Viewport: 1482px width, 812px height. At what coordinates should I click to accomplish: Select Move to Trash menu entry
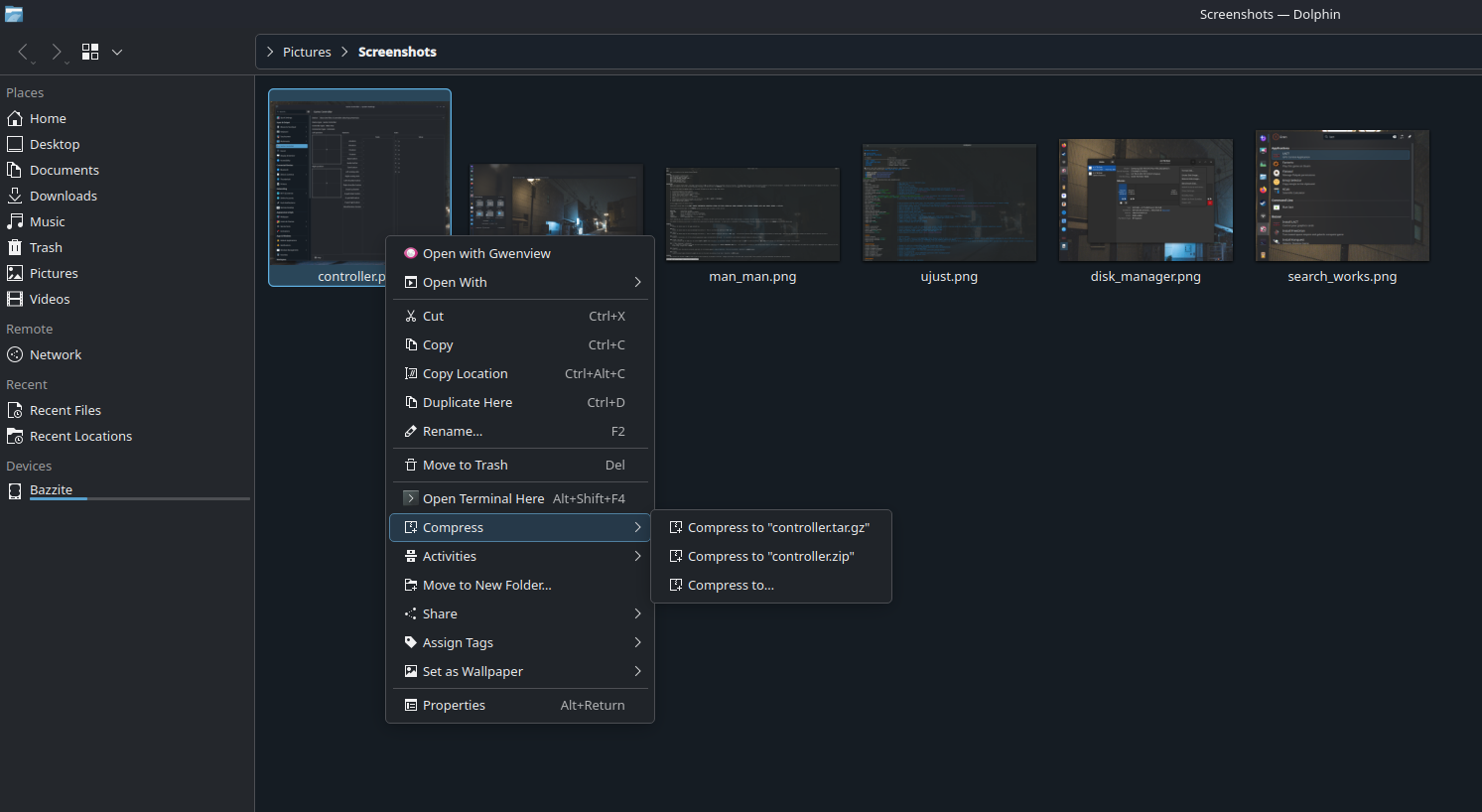click(x=465, y=465)
